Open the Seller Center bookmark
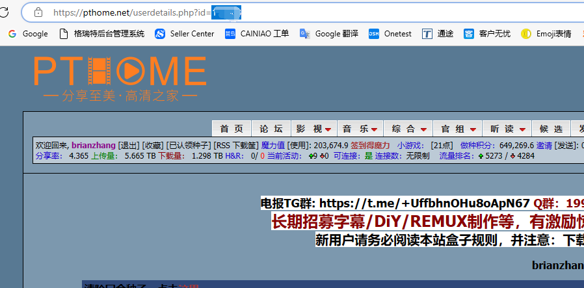Viewport: 584px width, 288px height. pyautogui.click(x=185, y=34)
